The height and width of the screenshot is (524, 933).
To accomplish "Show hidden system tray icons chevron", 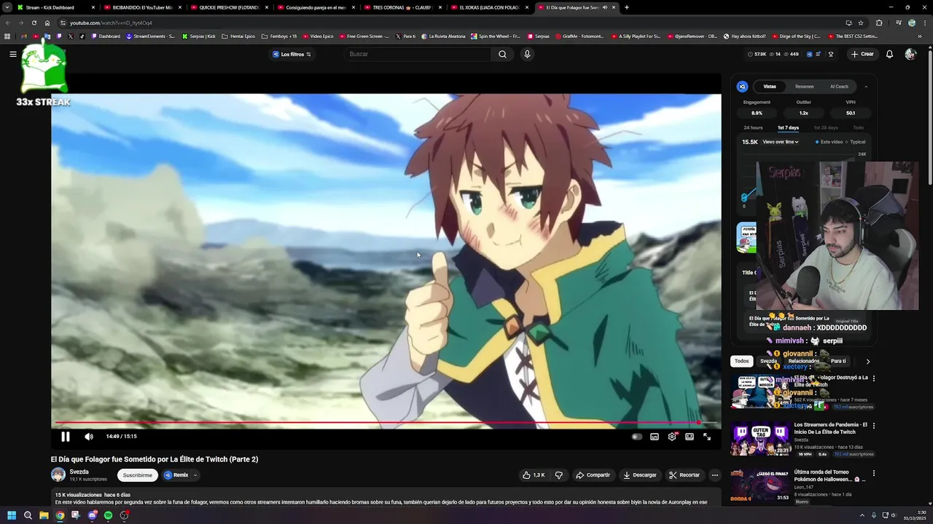I will [x=862, y=515].
